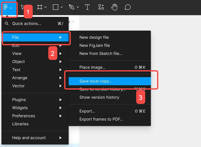Choose Export... from File submenu
The width and height of the screenshot is (201, 147).
(110, 111)
